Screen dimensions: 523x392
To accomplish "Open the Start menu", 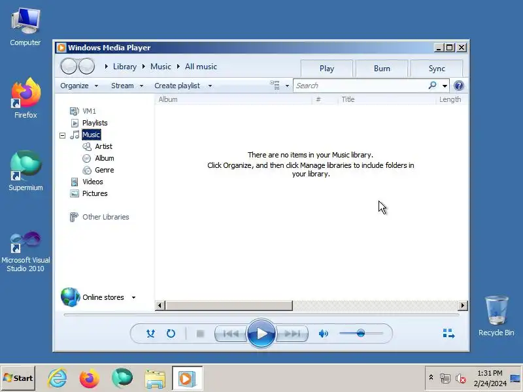I will (x=18, y=378).
